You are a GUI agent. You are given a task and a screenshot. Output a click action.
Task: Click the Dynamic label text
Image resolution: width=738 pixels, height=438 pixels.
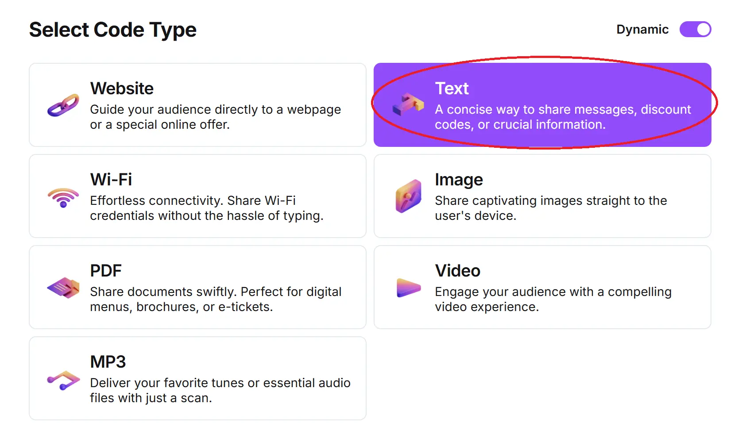642,29
